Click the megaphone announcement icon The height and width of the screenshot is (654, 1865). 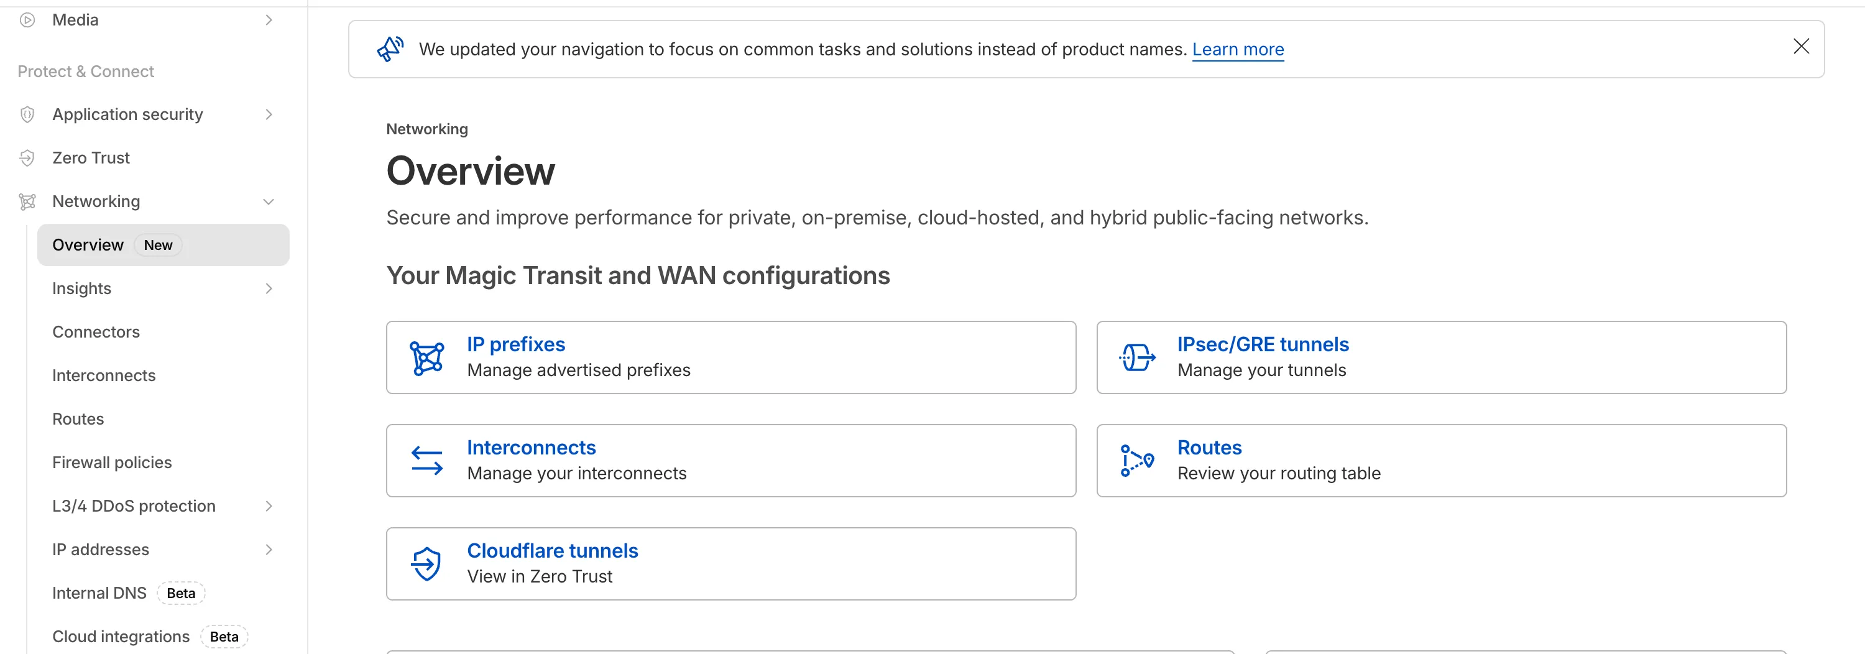point(390,49)
